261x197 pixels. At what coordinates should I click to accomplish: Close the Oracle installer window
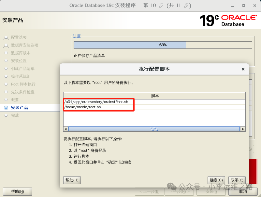coord(255,6)
